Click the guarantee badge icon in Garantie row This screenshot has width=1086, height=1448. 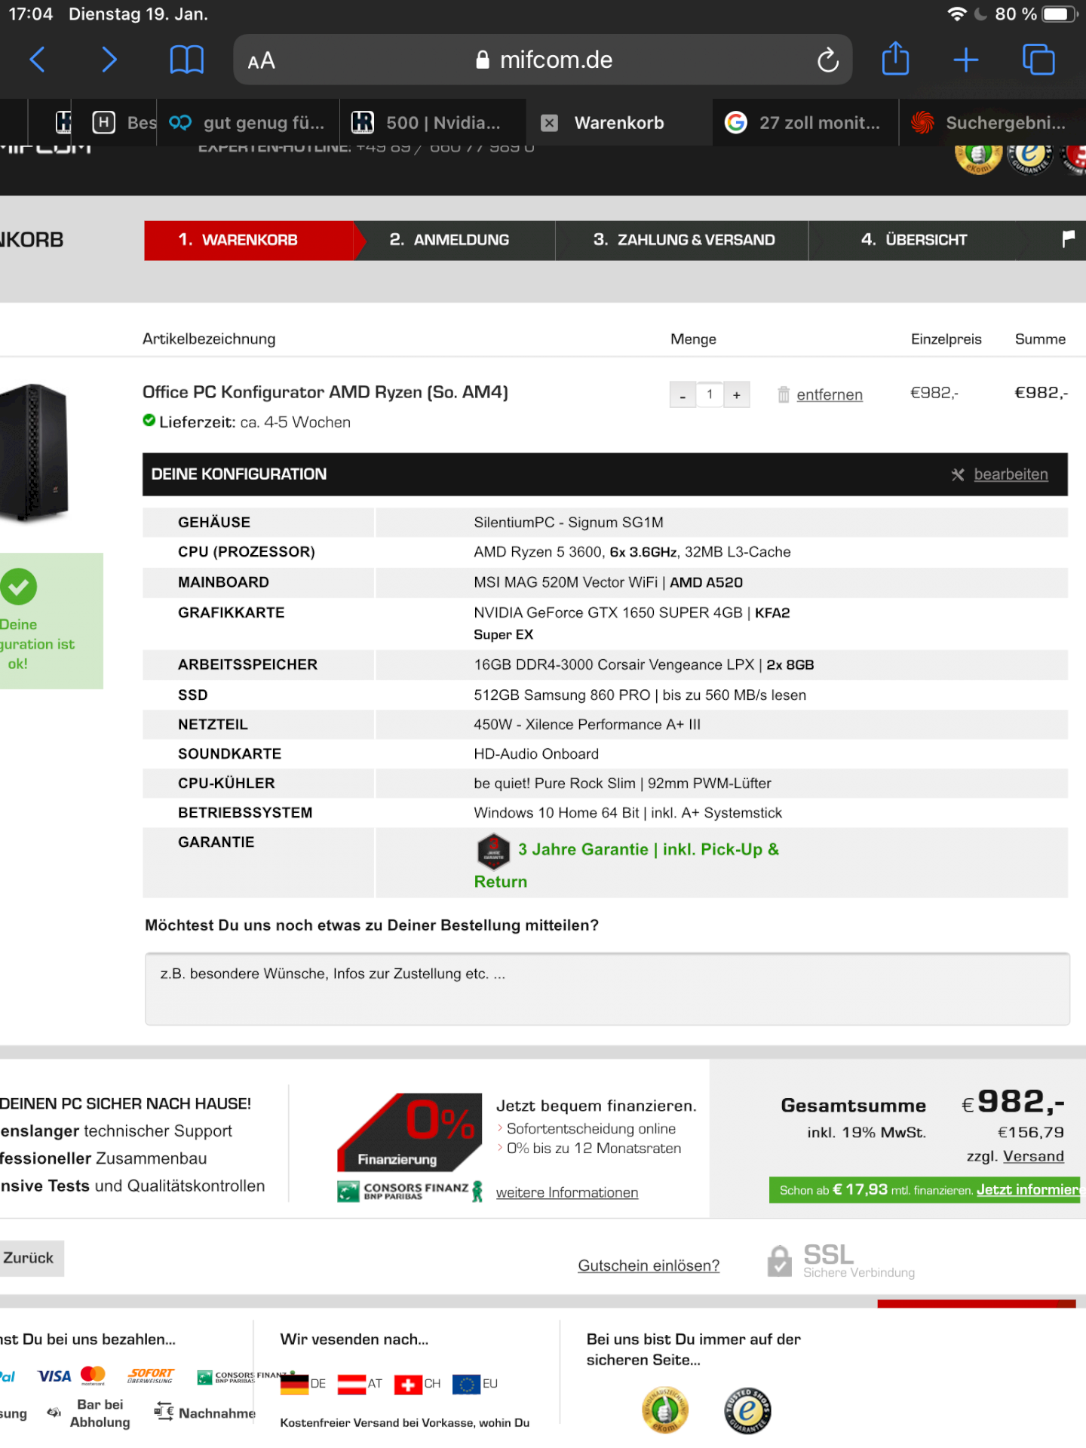point(493,851)
